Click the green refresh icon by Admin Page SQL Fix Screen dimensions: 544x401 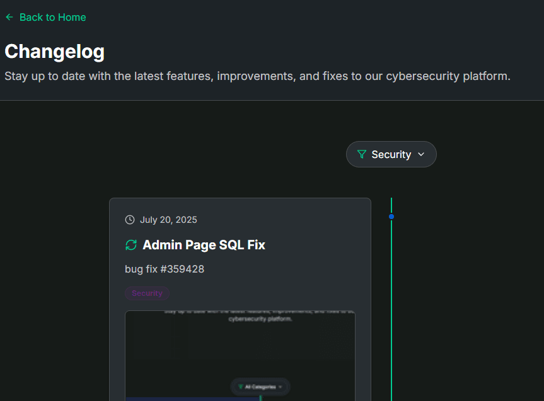pos(131,245)
